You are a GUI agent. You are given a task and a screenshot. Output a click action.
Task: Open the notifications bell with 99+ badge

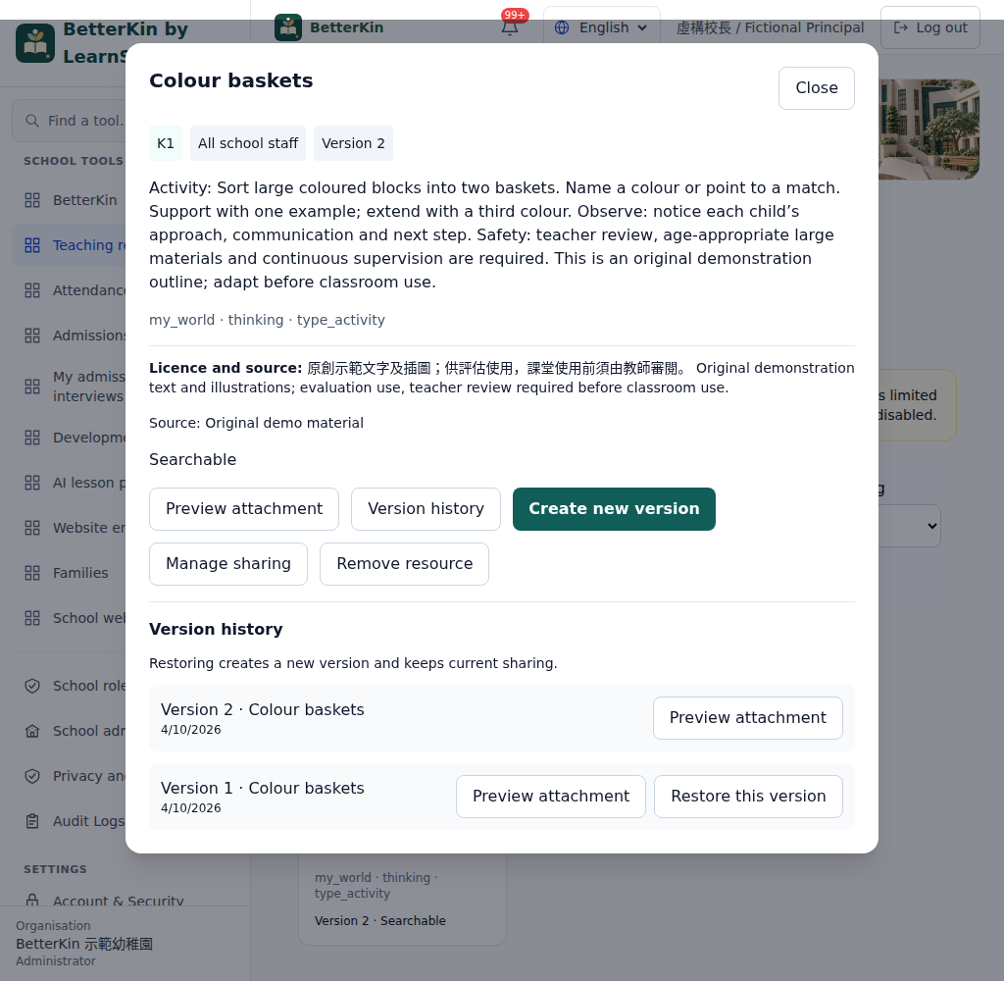coord(510,26)
